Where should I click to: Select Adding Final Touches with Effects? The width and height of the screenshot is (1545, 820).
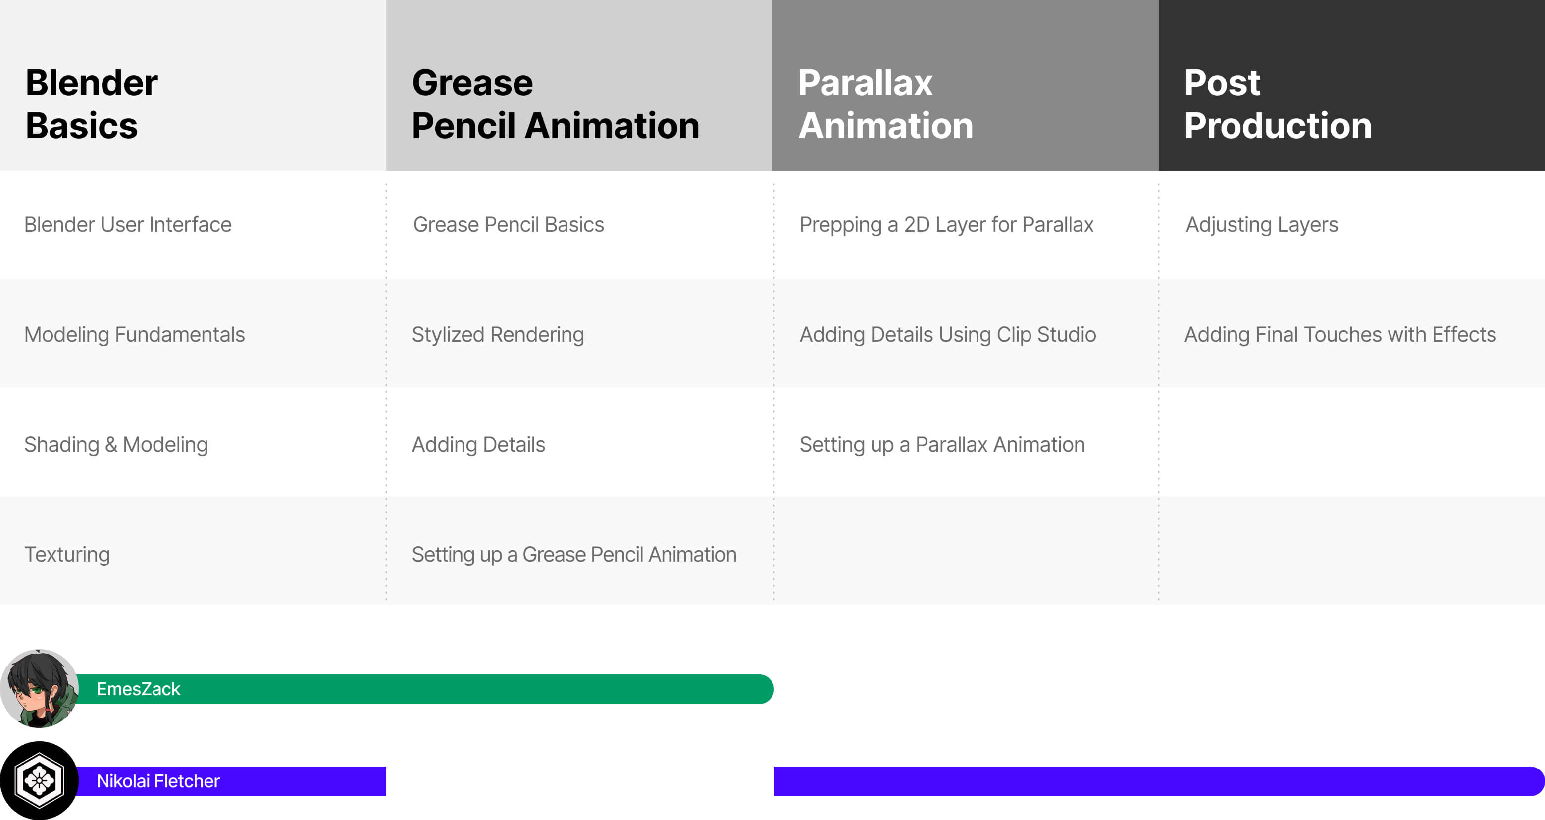(1340, 334)
